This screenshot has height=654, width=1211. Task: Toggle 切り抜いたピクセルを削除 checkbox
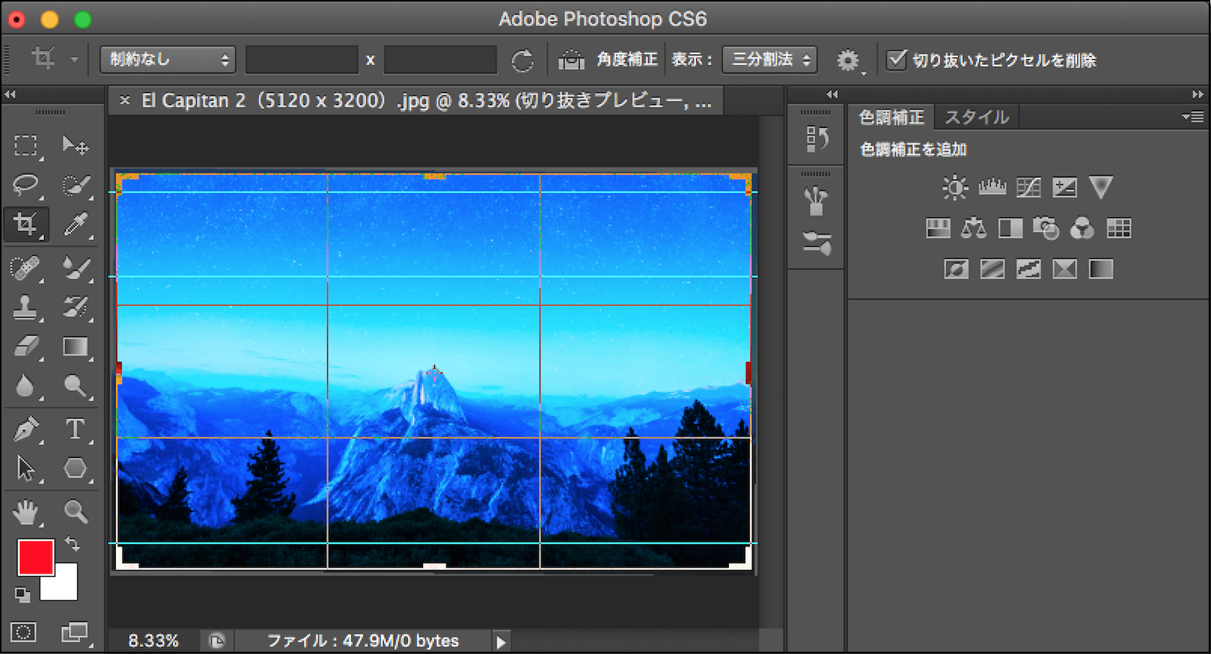[x=897, y=59]
